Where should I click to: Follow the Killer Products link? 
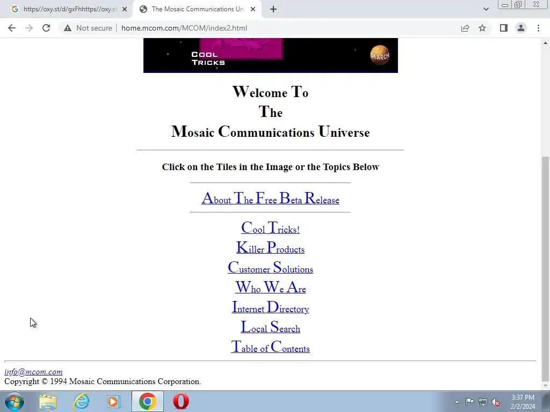click(271, 248)
